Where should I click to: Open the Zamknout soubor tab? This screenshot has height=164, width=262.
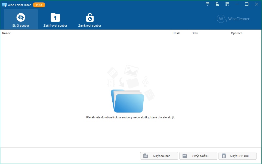pos(90,19)
